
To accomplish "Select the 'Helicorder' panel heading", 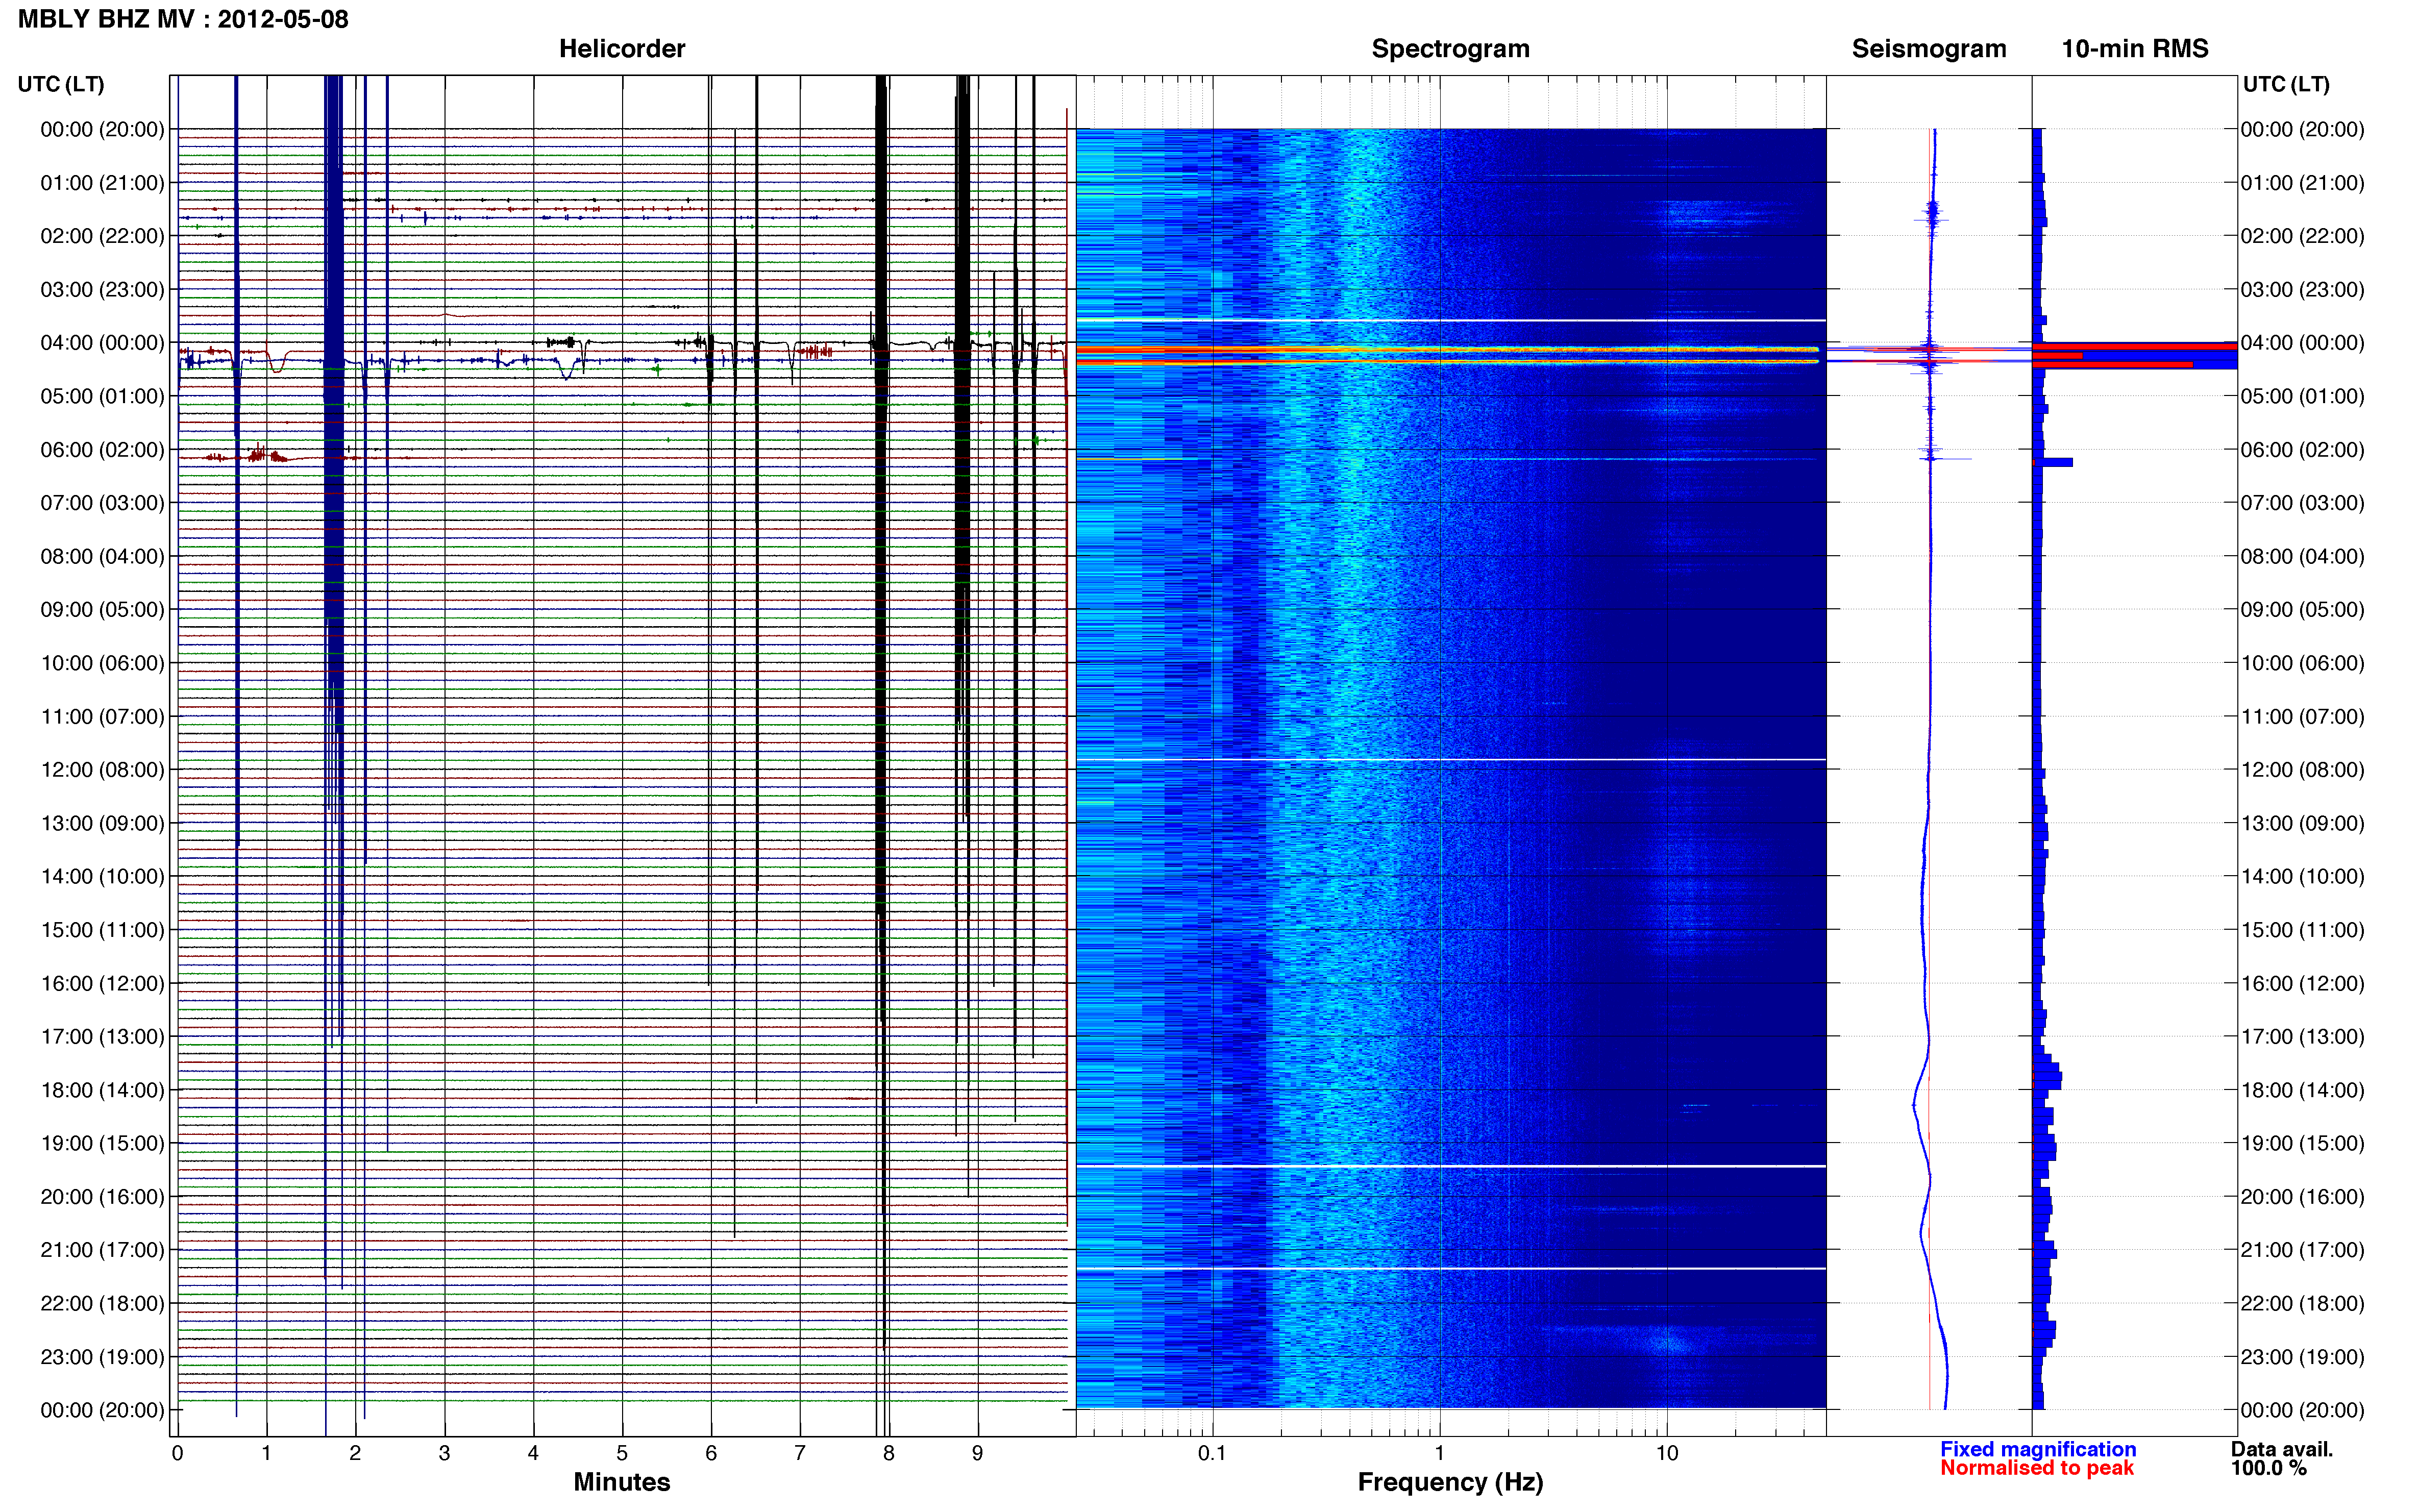I will click(x=621, y=49).
